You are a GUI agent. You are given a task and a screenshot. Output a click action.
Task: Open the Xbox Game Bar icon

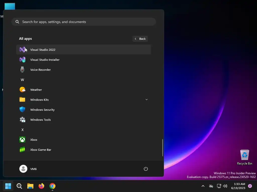(x=22, y=149)
